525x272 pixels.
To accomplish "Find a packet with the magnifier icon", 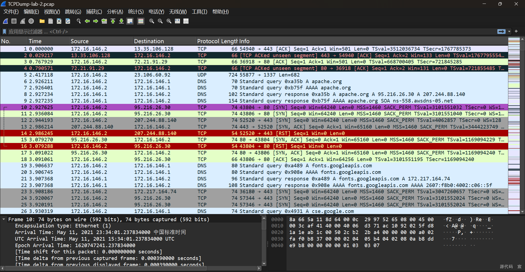I will click(79, 21).
